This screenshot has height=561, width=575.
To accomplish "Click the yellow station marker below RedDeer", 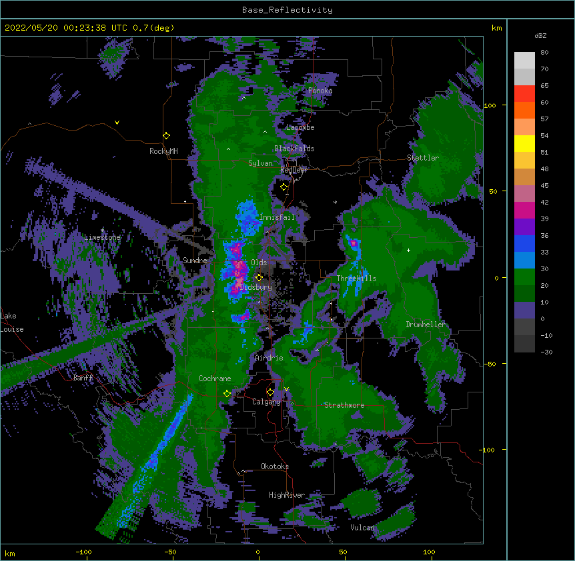I will pos(283,187).
